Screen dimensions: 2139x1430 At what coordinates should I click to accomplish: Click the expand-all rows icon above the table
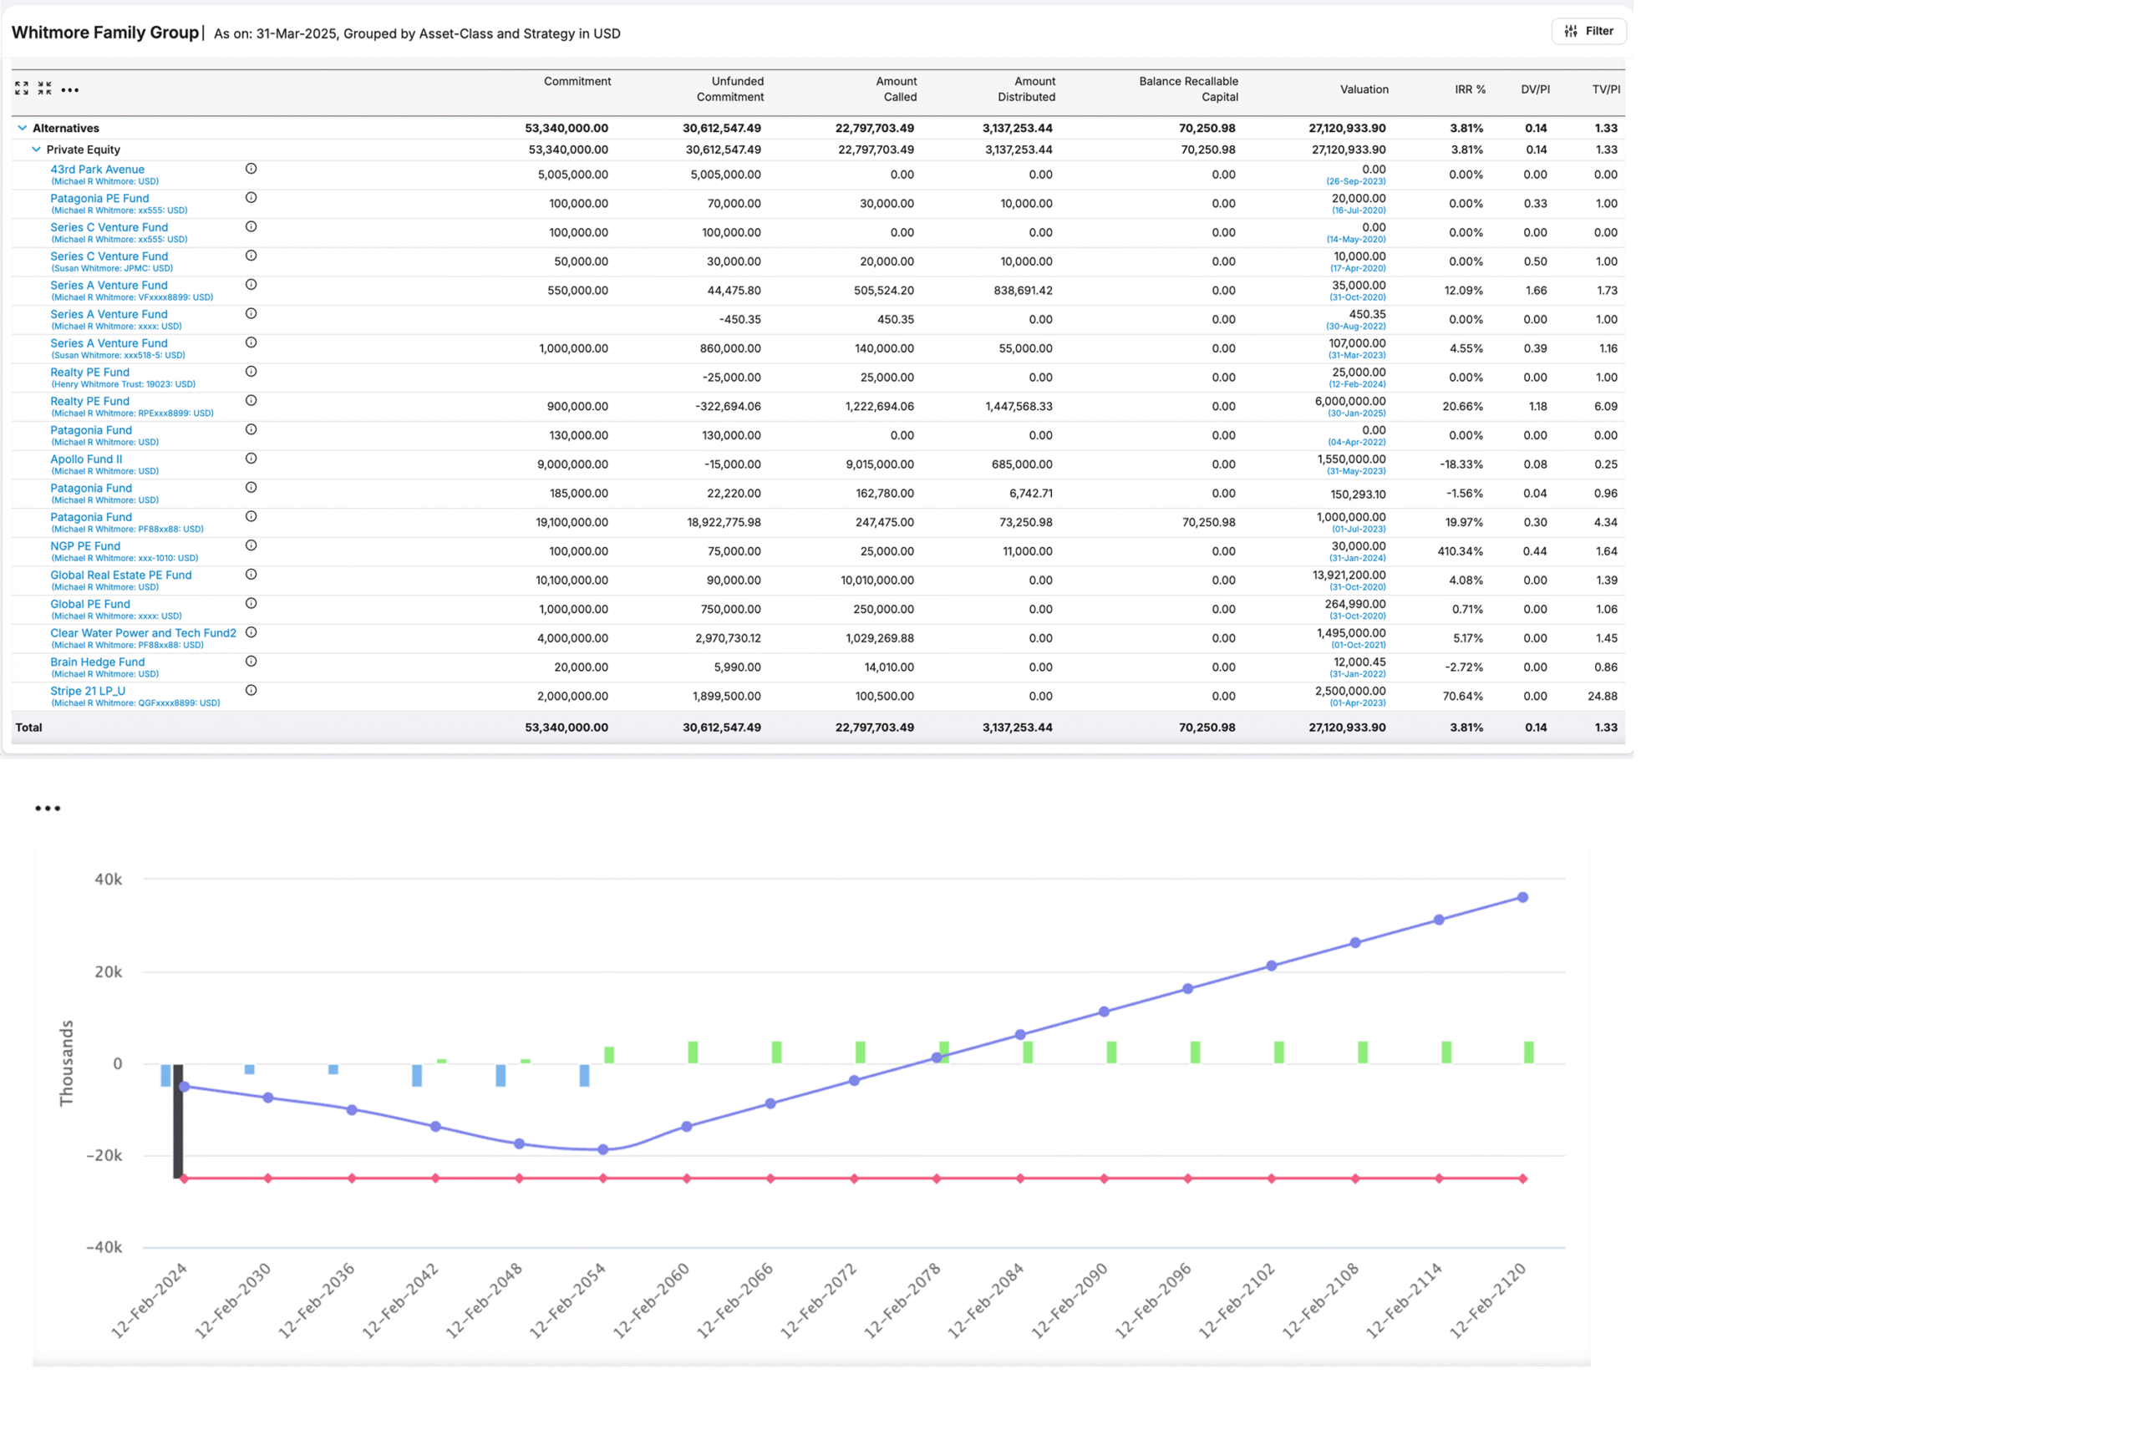point(22,89)
